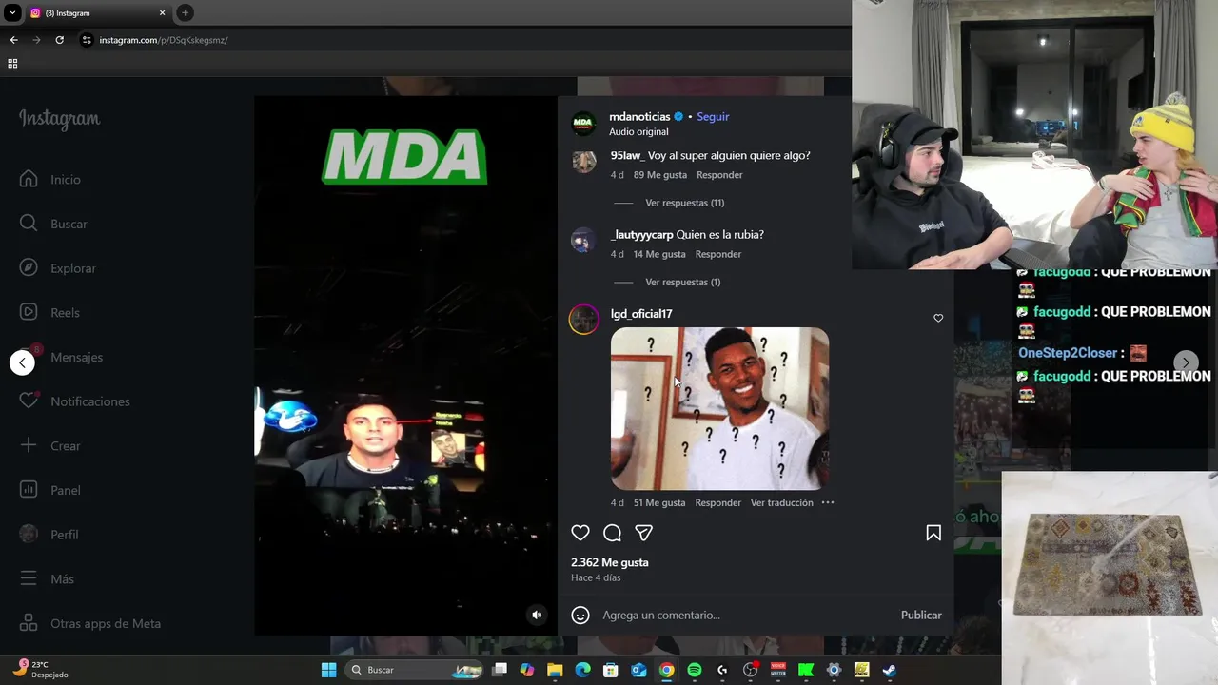This screenshot has width=1218, height=685.
Task: Open Inicio in the Instagram sidebar
Action: (x=51, y=180)
